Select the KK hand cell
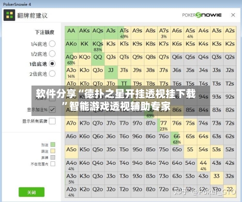This screenshot has height=202, width=242. coord(85,46)
